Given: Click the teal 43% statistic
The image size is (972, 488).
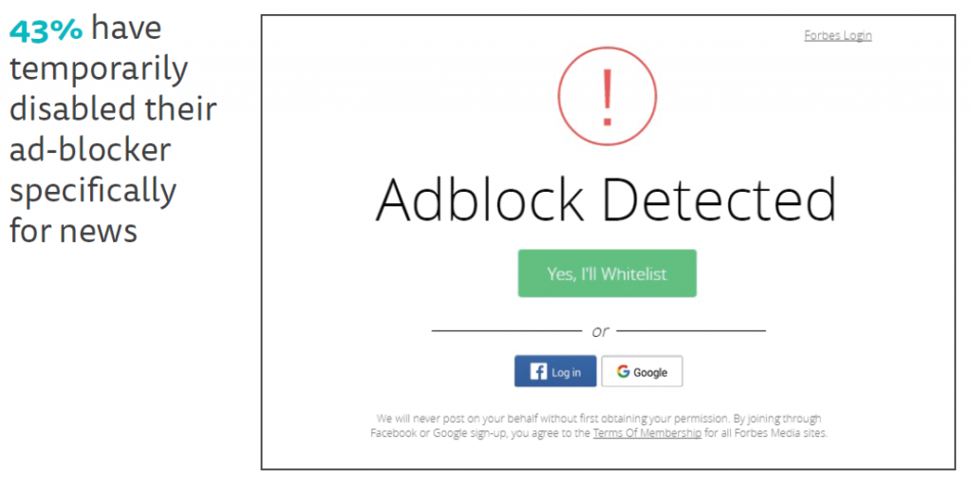Looking at the screenshot, I should tap(46, 30).
